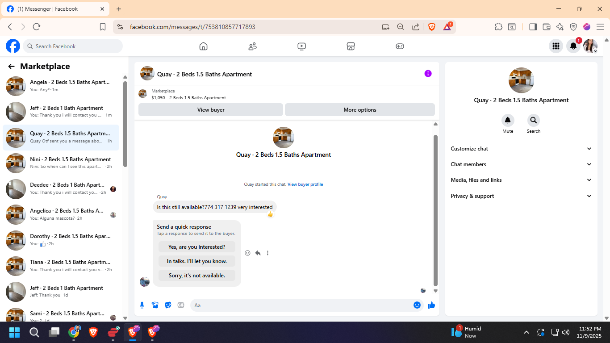The image size is (610, 343).
Task: Open the taskbar clock and date
Action: tap(589, 332)
